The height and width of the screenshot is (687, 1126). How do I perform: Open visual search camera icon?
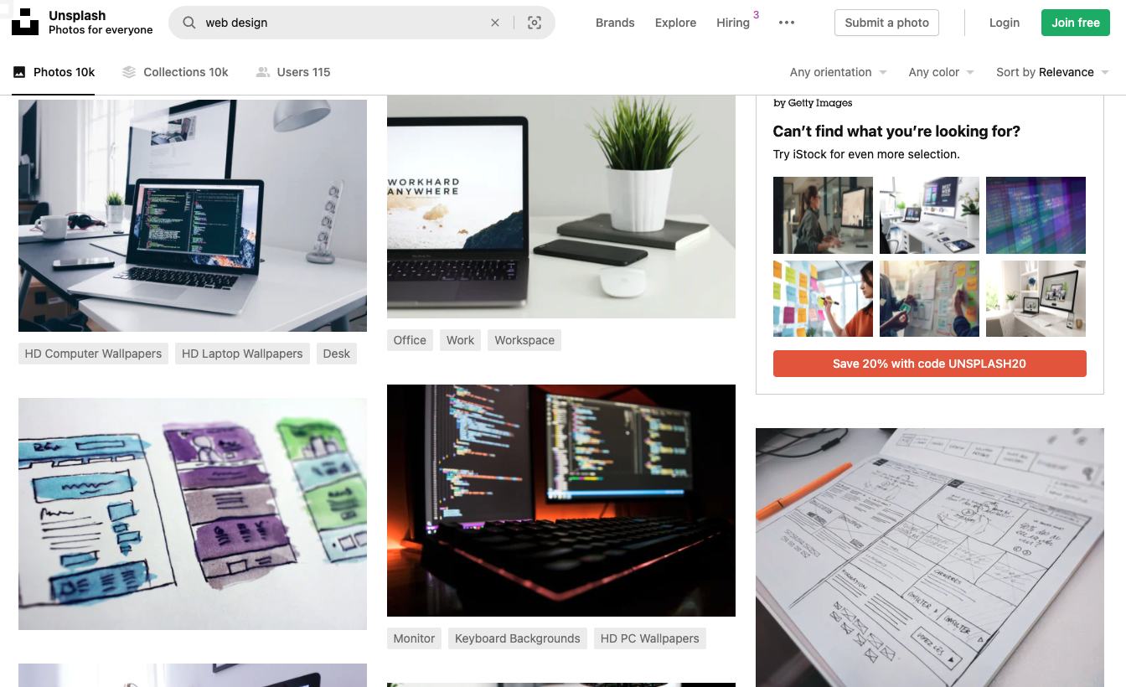point(535,23)
